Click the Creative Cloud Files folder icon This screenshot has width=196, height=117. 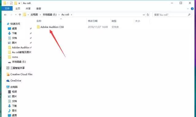[8, 74]
